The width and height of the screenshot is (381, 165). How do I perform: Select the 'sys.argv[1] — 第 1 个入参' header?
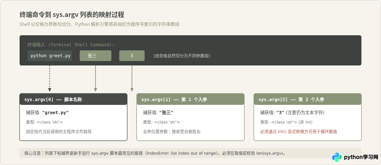[190, 99]
